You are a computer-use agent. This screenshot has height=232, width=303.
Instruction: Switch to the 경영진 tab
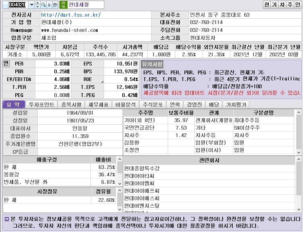(x=194, y=104)
